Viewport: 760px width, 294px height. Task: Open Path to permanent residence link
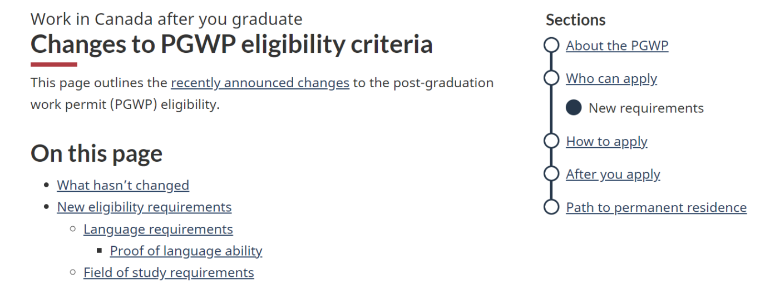click(657, 207)
